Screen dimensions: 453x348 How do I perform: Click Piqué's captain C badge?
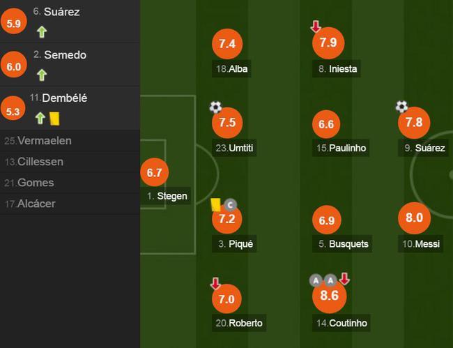[230, 205]
